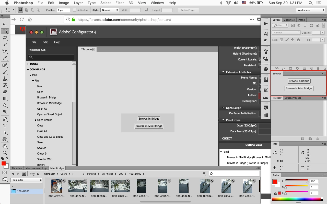Select the Hand tool

5,146
